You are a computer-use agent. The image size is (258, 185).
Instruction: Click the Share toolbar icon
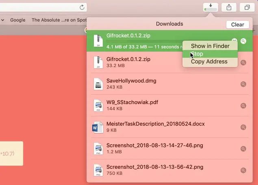(x=229, y=7)
